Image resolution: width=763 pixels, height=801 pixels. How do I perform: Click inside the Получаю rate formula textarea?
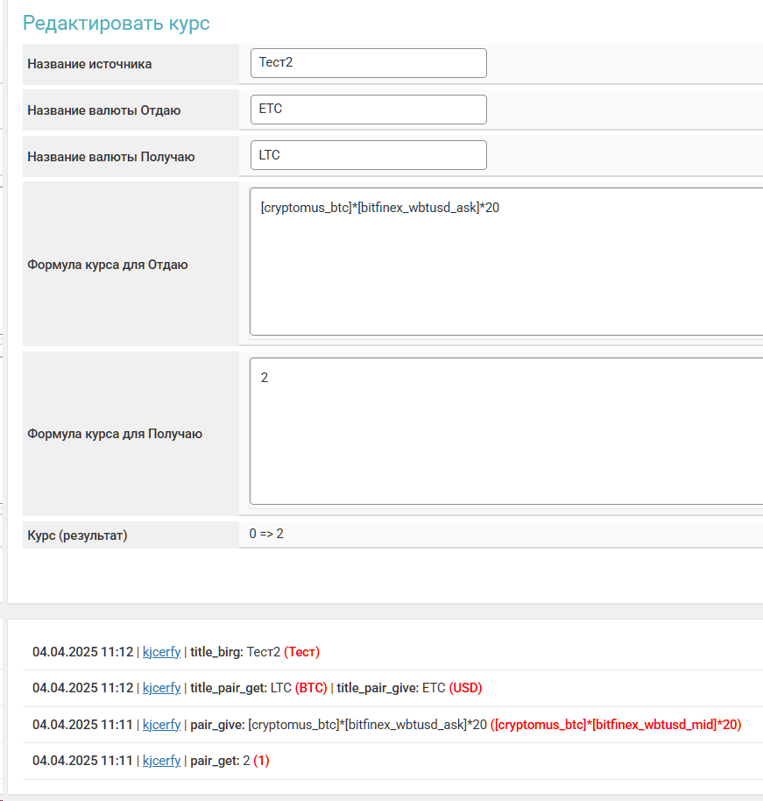pyautogui.click(x=506, y=431)
